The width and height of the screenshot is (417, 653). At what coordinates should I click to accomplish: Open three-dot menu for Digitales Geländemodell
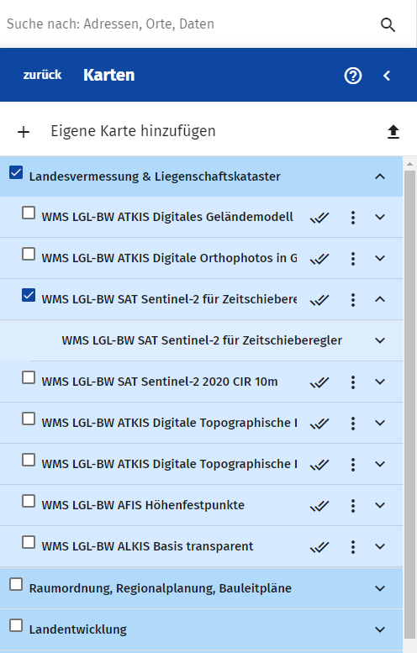pos(353,218)
